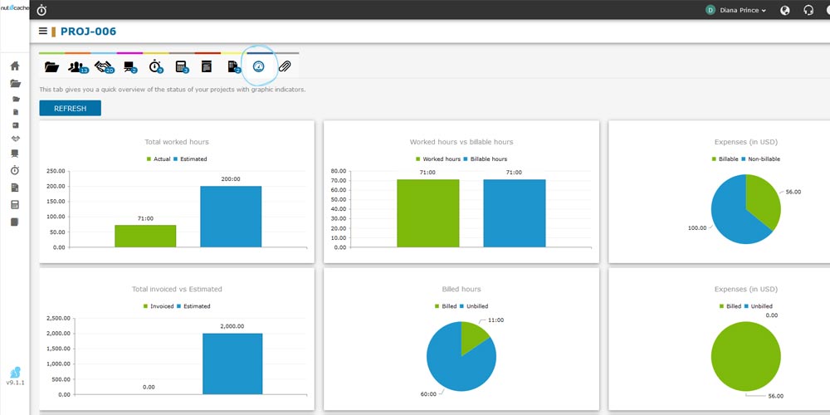
Task: Click the Home icon in left sidebar
Action: pyautogui.click(x=15, y=66)
